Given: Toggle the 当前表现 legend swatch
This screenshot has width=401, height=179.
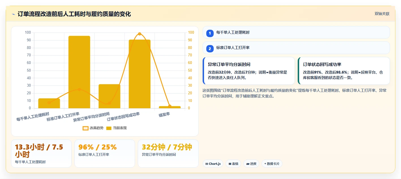Looking at the screenshot, I should [x=109, y=128].
